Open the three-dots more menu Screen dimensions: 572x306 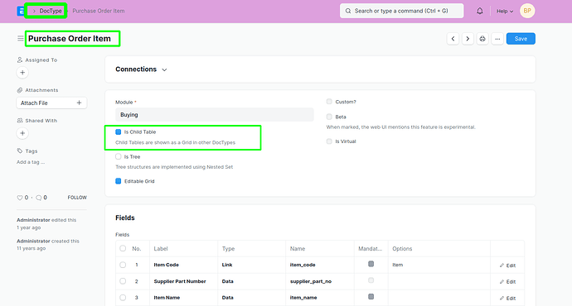click(497, 39)
